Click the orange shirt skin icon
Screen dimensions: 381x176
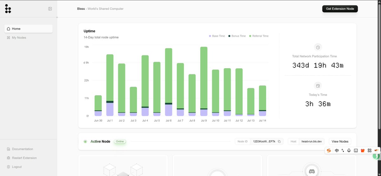tap(363, 150)
